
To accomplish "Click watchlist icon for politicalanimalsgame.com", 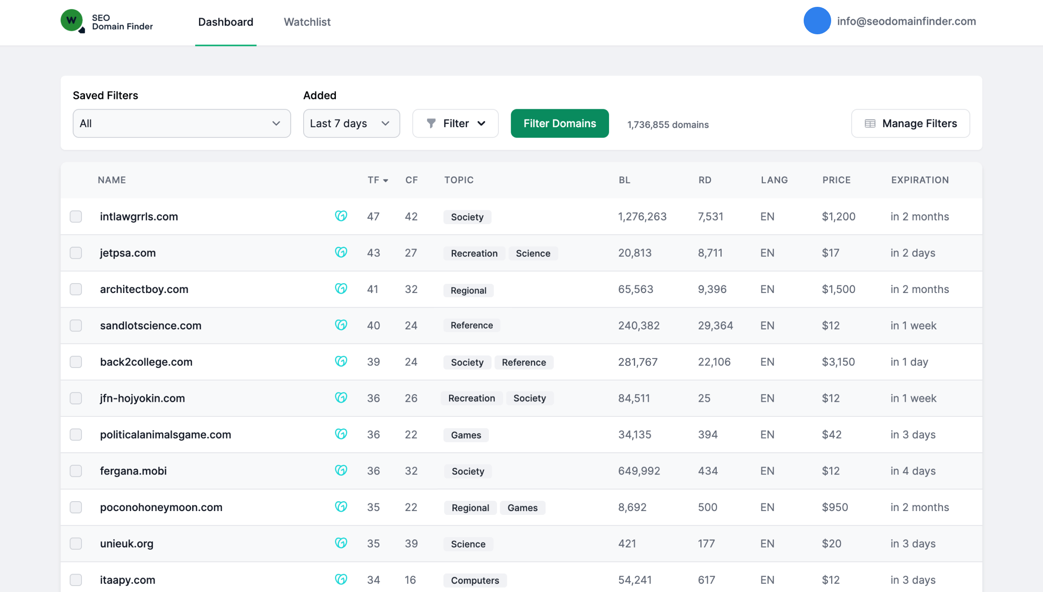I will [x=341, y=434].
